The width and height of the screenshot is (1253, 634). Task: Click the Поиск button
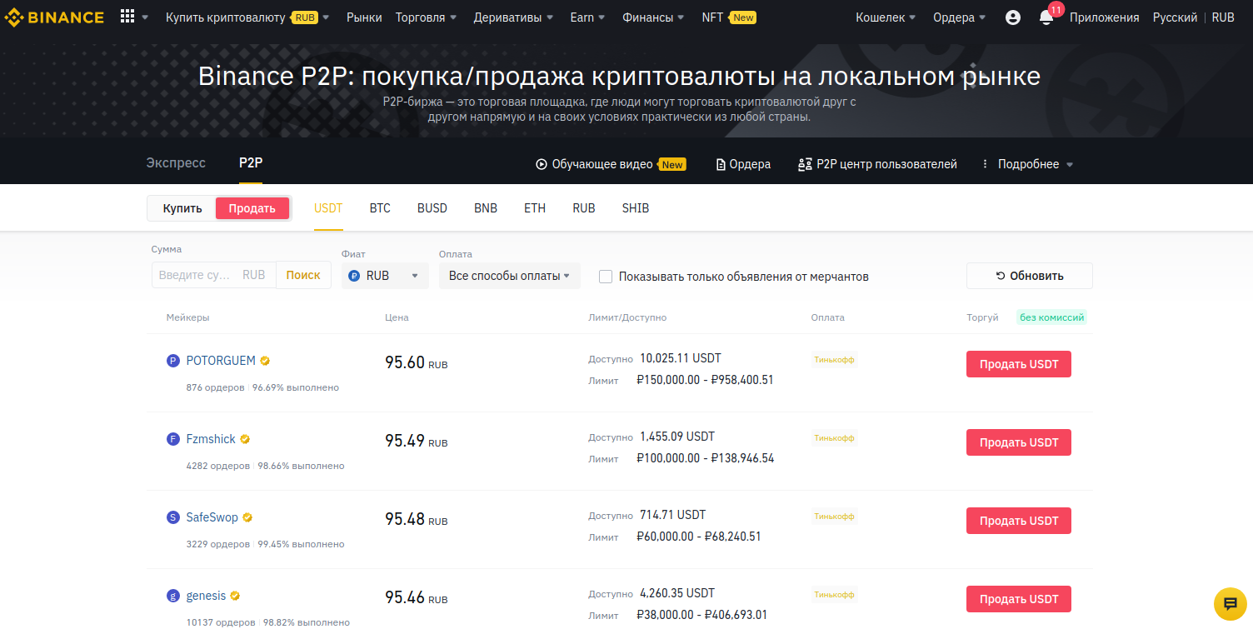click(303, 275)
